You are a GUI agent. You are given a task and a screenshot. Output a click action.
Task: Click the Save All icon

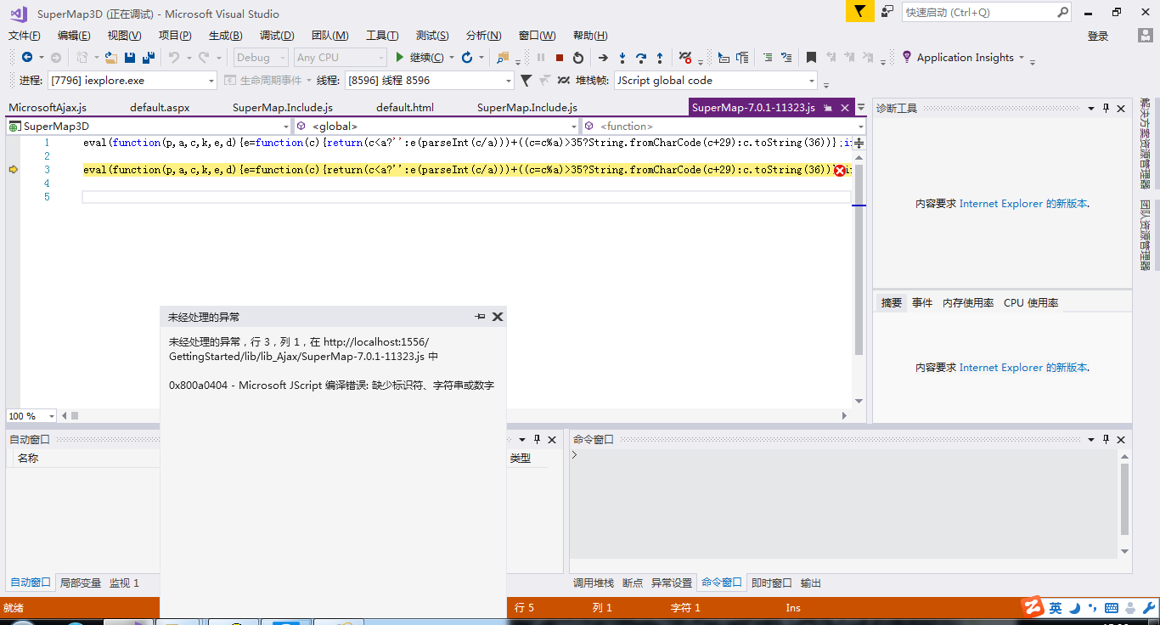(x=149, y=58)
